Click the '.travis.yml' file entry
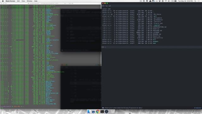 click(158, 23)
